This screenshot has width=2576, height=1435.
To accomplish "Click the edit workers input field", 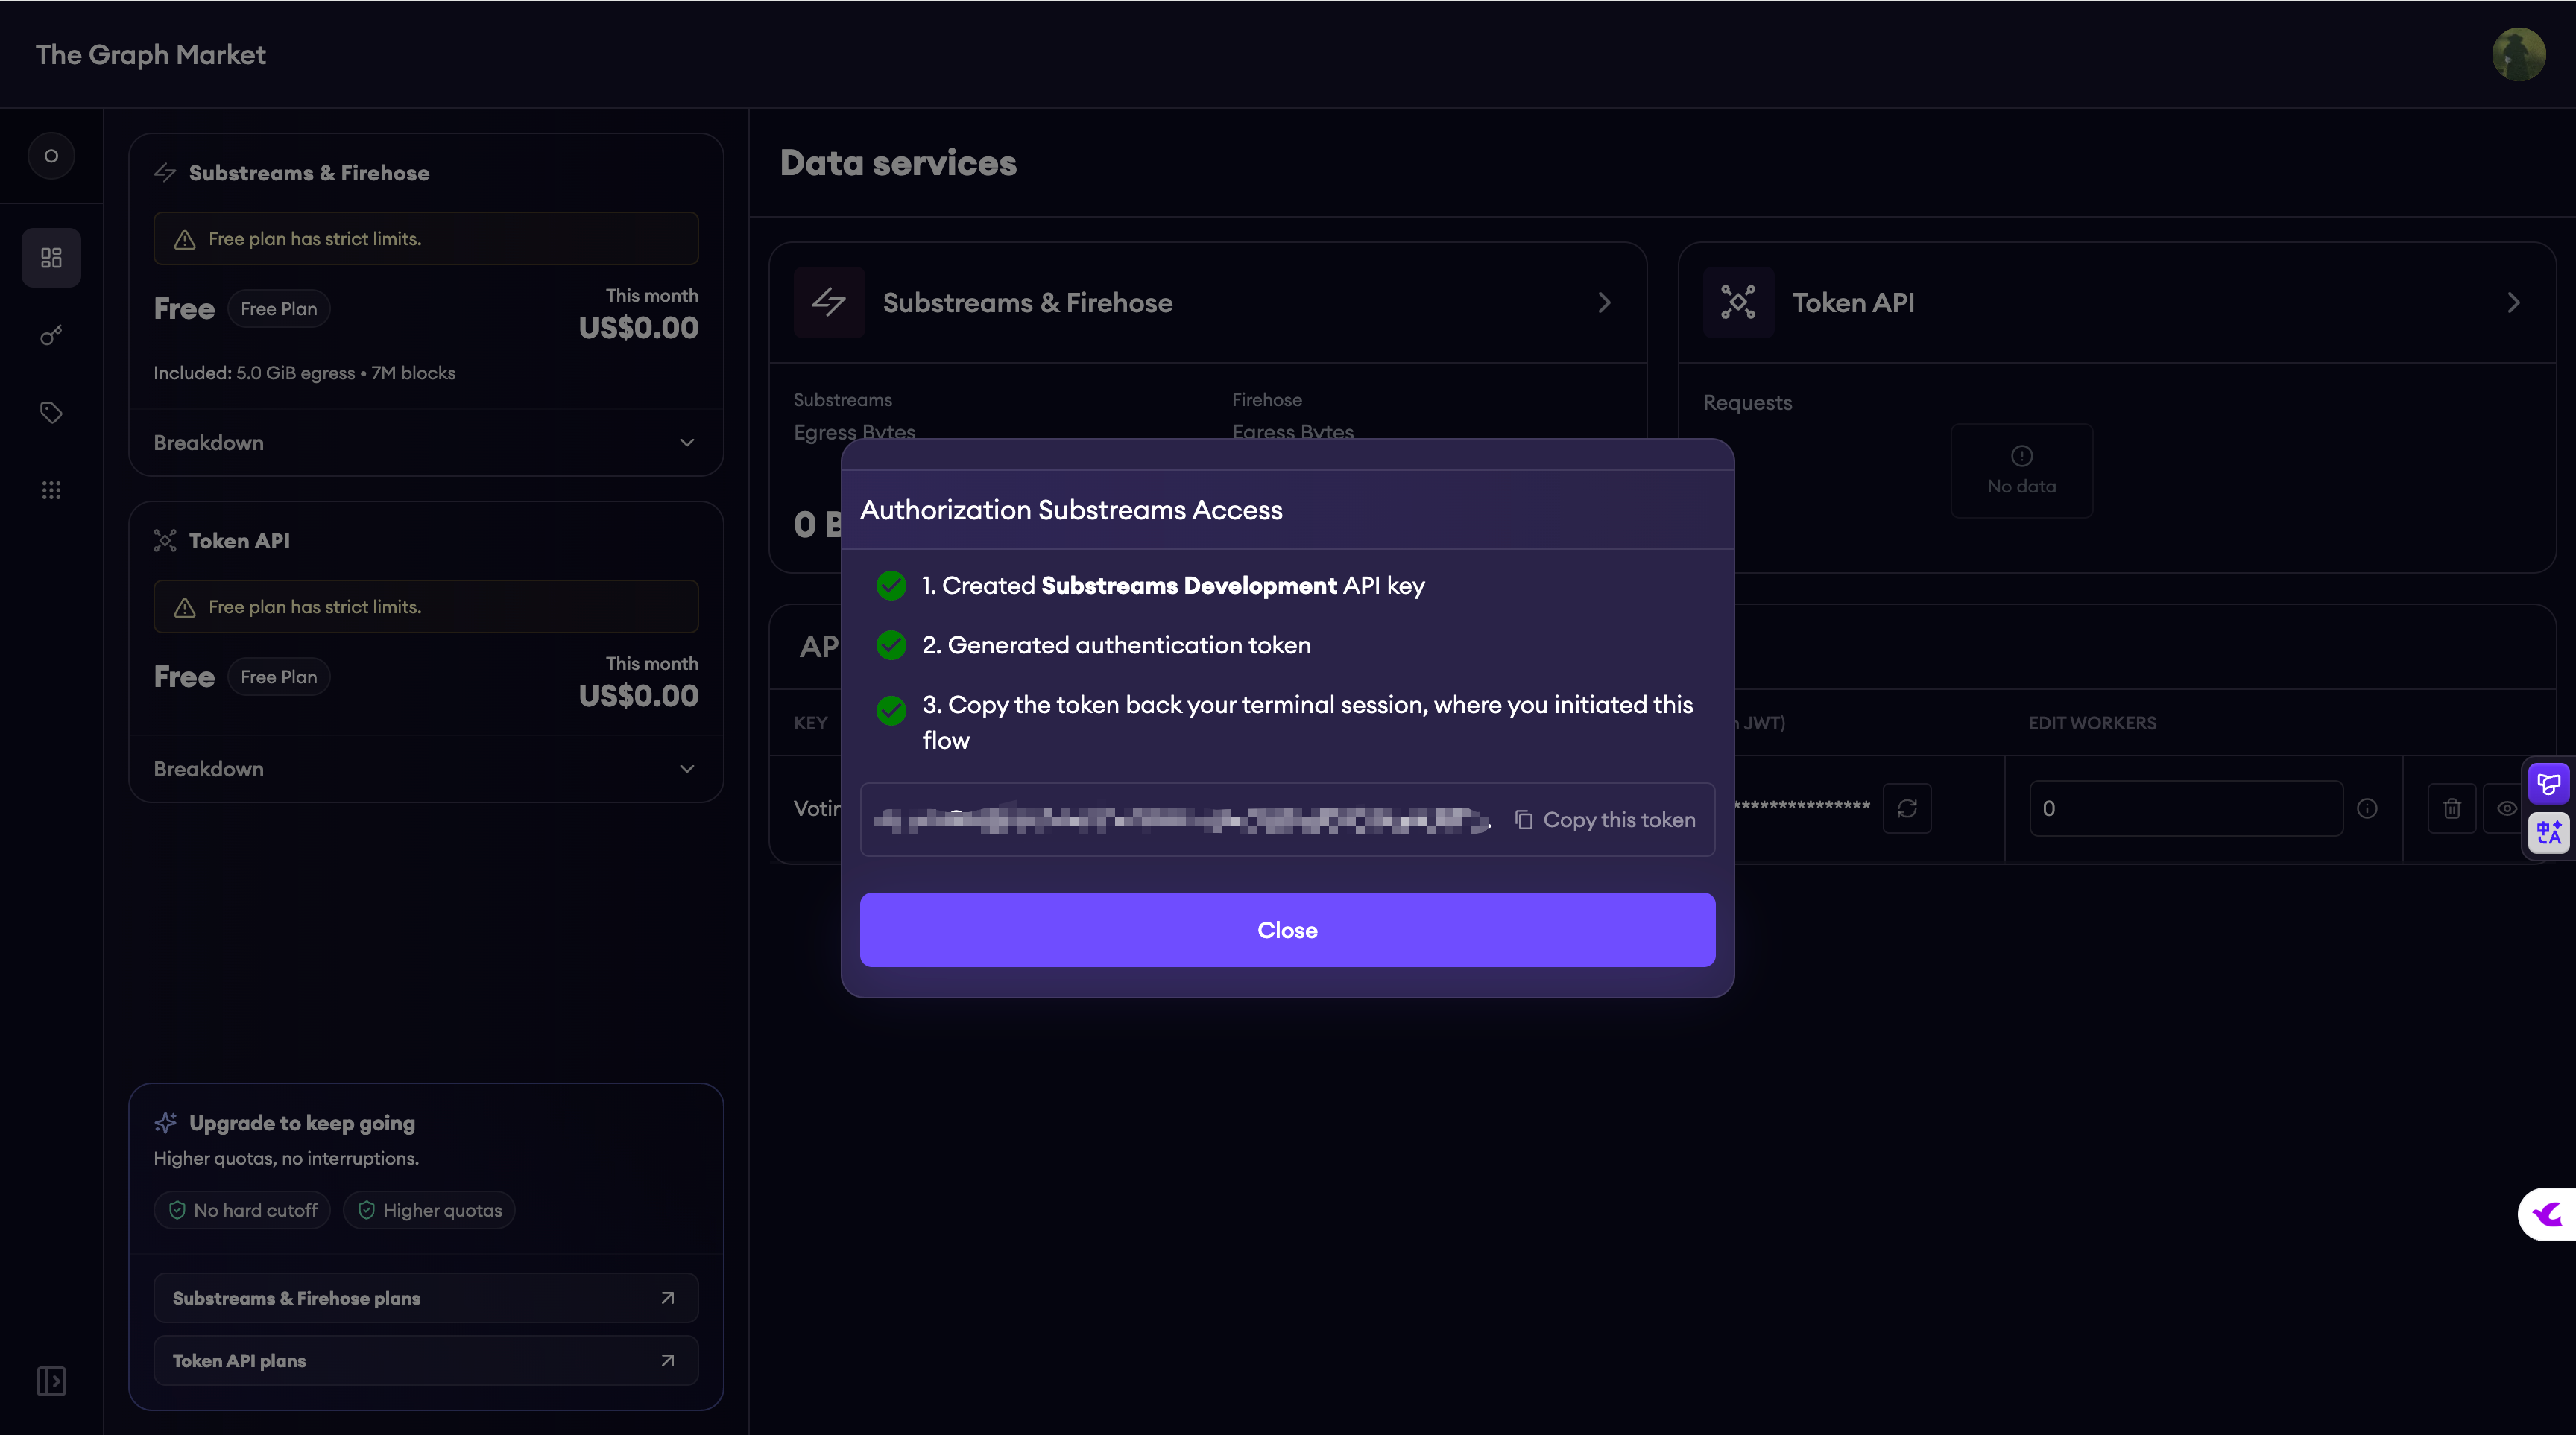I will (x=2185, y=808).
